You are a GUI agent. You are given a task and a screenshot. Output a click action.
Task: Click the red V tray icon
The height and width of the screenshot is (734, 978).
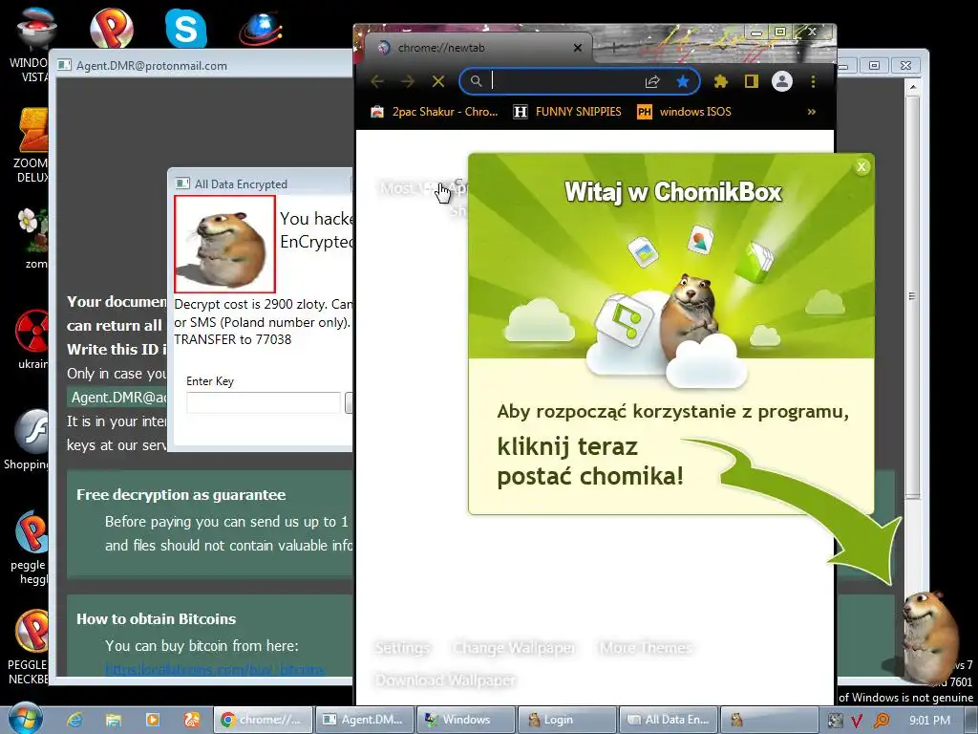[x=857, y=721]
